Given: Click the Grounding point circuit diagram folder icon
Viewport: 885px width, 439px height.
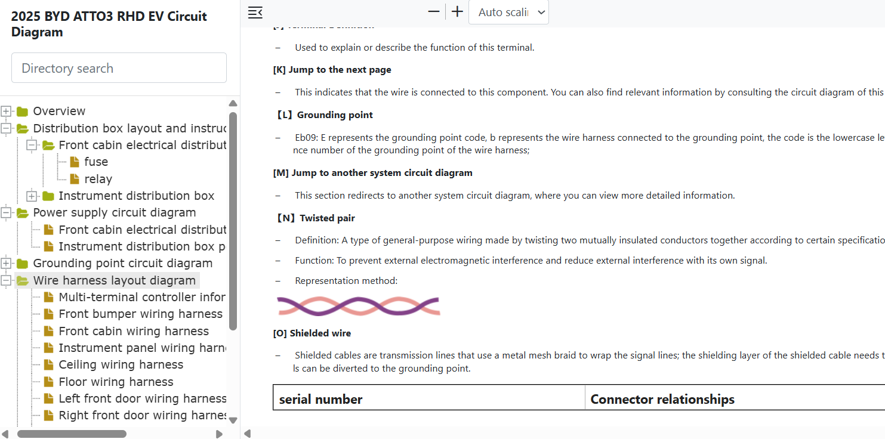Looking at the screenshot, I should click(22, 263).
